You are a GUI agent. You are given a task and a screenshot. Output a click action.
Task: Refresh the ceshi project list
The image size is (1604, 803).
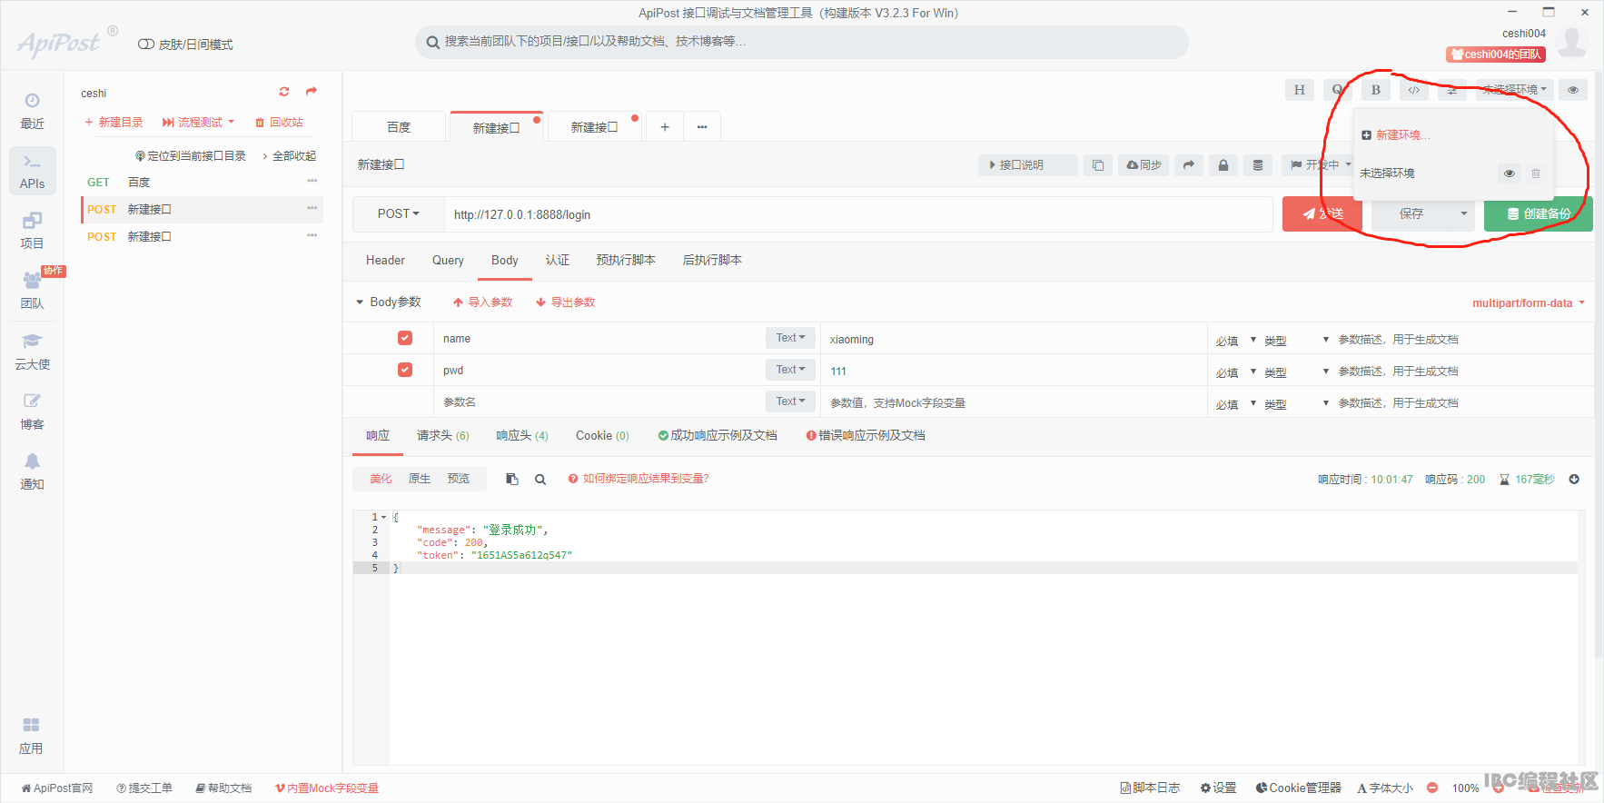coord(284,92)
